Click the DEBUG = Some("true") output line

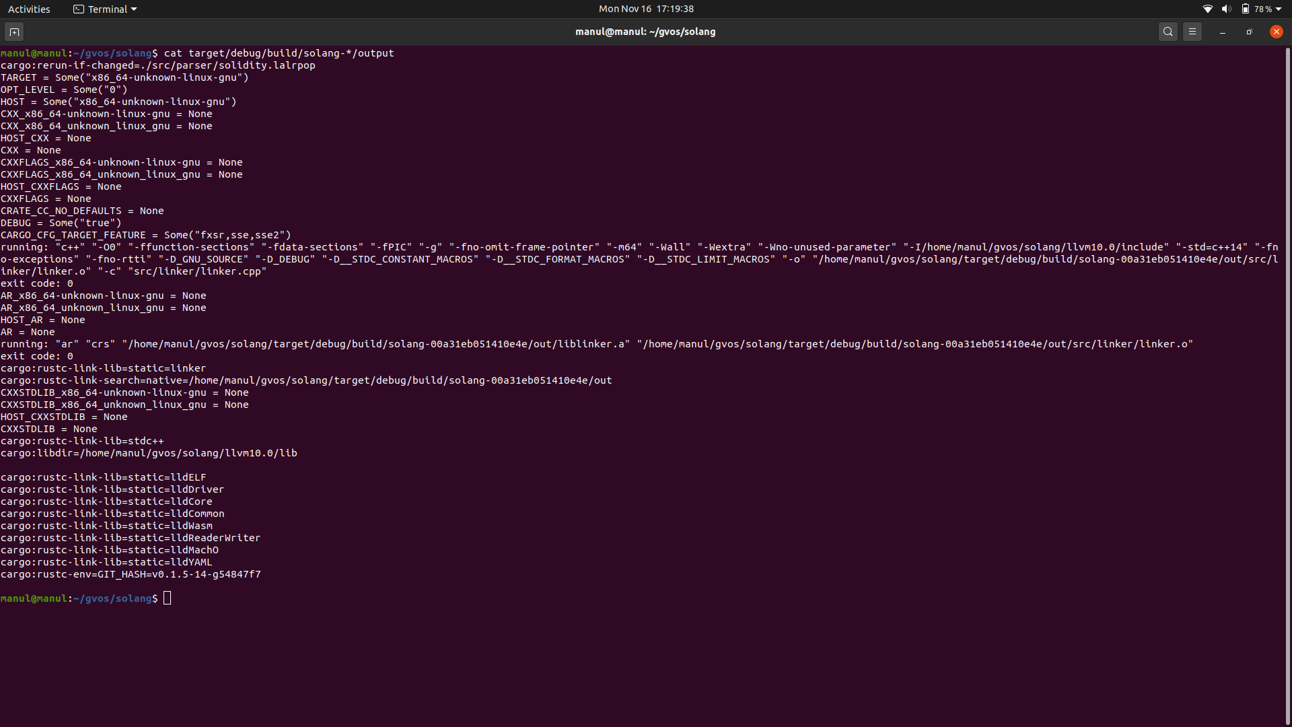[x=61, y=223]
